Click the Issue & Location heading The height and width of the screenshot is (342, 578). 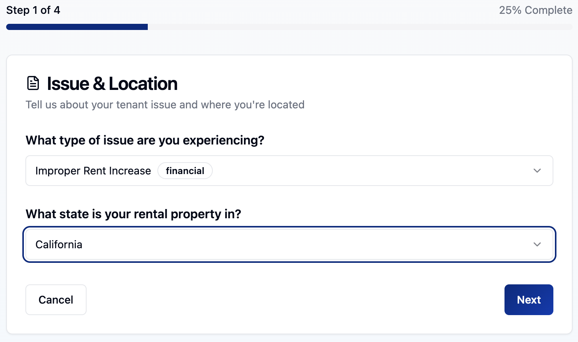click(x=112, y=83)
